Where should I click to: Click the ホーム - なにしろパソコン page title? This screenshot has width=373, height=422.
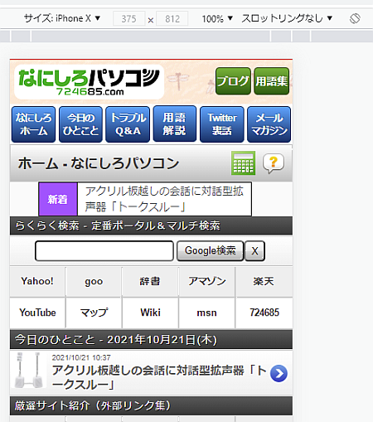[x=99, y=163]
